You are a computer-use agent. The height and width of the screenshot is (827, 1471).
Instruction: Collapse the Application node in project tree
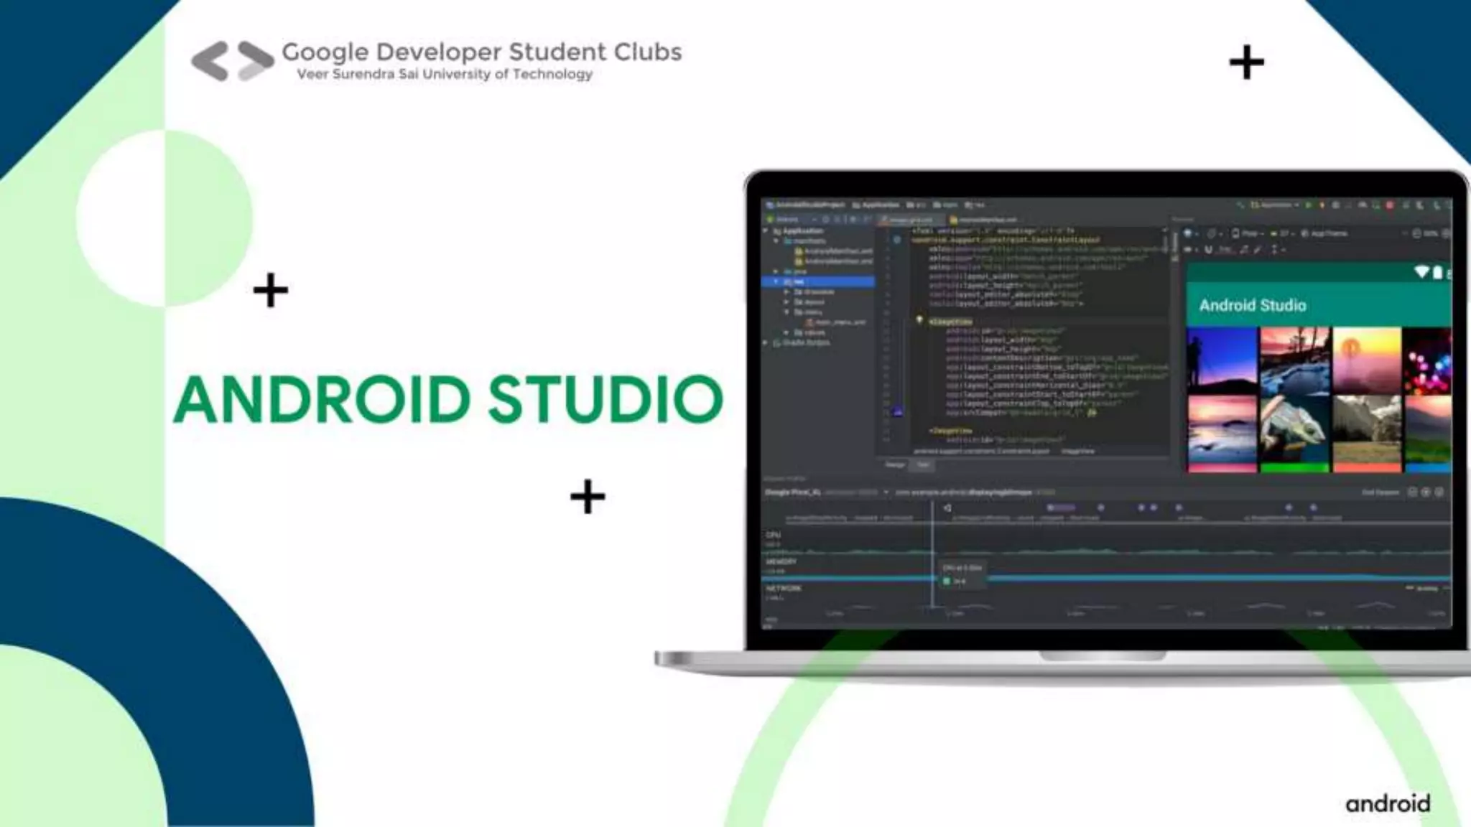coord(766,231)
